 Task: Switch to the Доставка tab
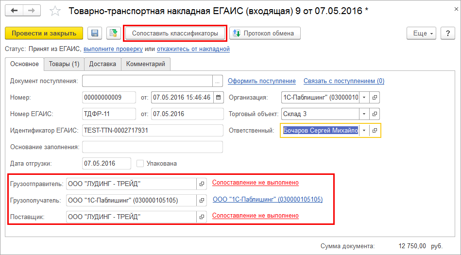102,64
